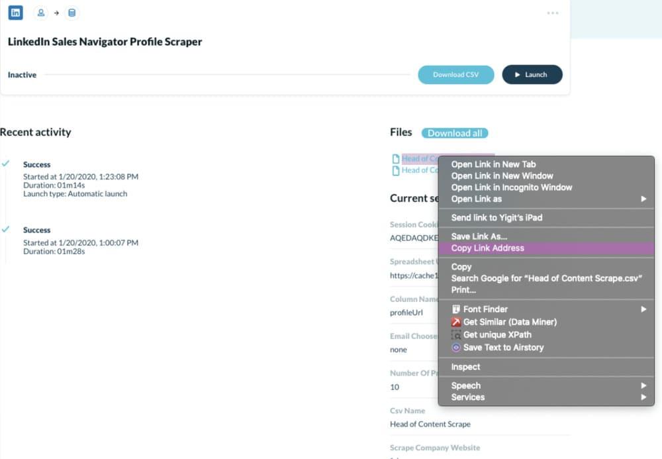Viewport: 662px width, 459px height.
Task: Click the Files heading
Action: click(x=401, y=132)
